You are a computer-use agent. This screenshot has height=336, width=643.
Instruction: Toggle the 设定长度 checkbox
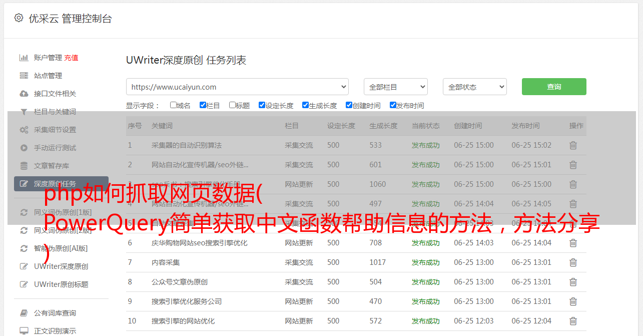[262, 105]
